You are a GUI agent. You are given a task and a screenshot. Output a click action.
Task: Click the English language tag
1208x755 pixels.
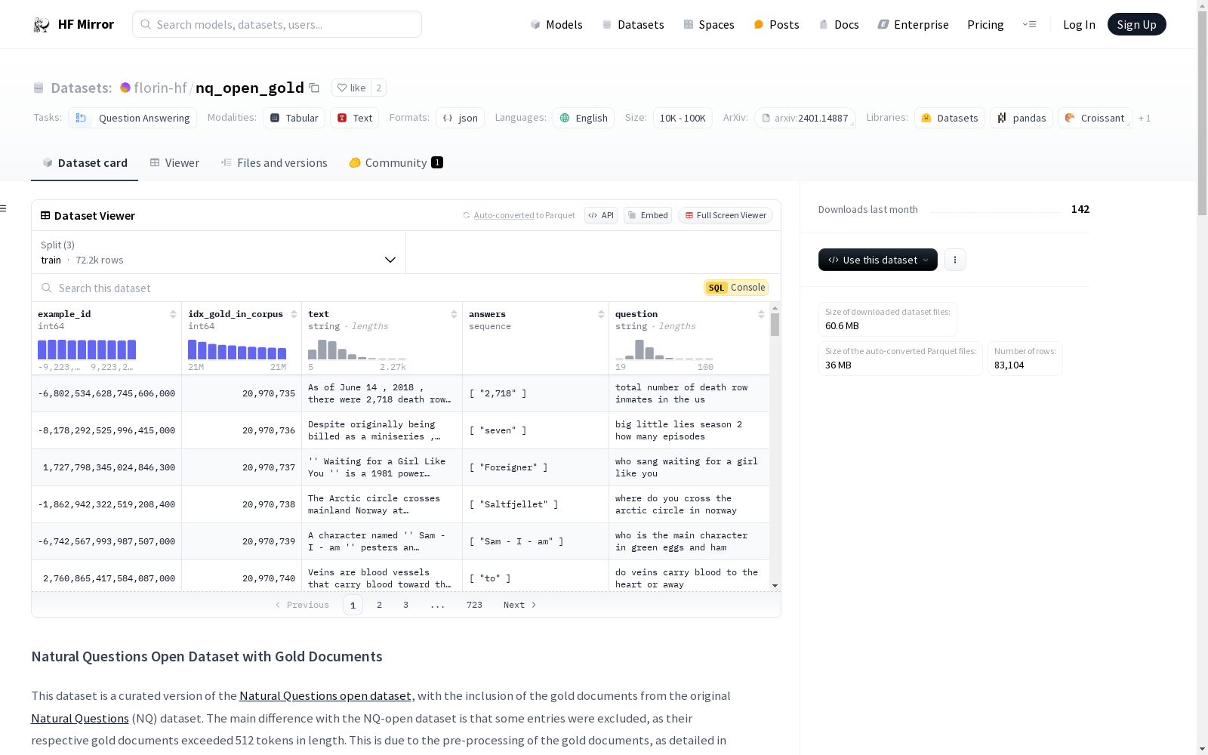coord(584,118)
